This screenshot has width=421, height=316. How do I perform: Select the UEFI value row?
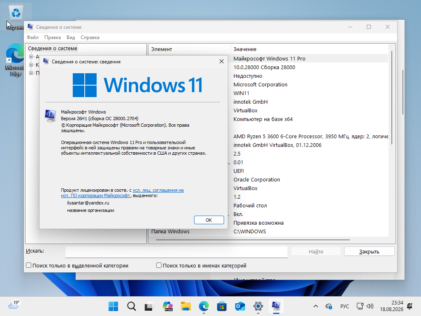point(239,171)
